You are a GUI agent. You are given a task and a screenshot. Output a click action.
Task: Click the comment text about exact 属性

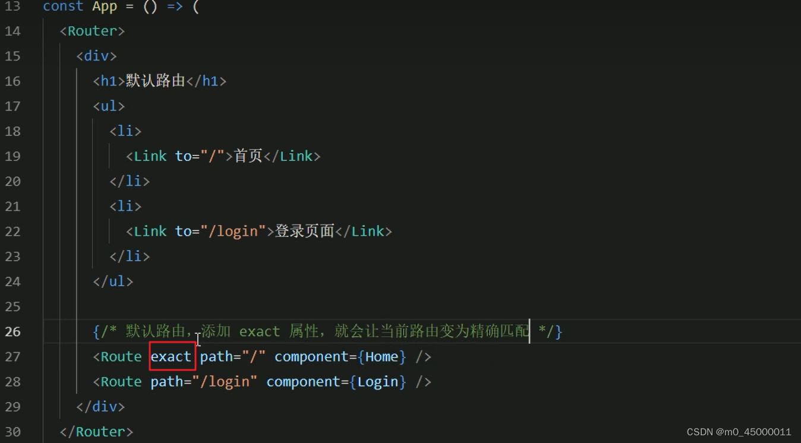click(327, 331)
